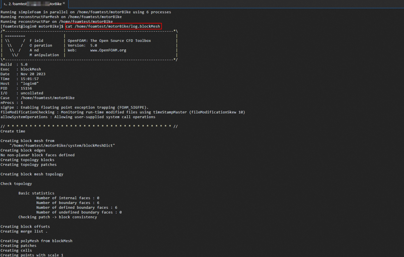The height and width of the screenshot is (257, 404).
Task: Click 'Checking patch -> block consistency' line
Action: [58, 217]
